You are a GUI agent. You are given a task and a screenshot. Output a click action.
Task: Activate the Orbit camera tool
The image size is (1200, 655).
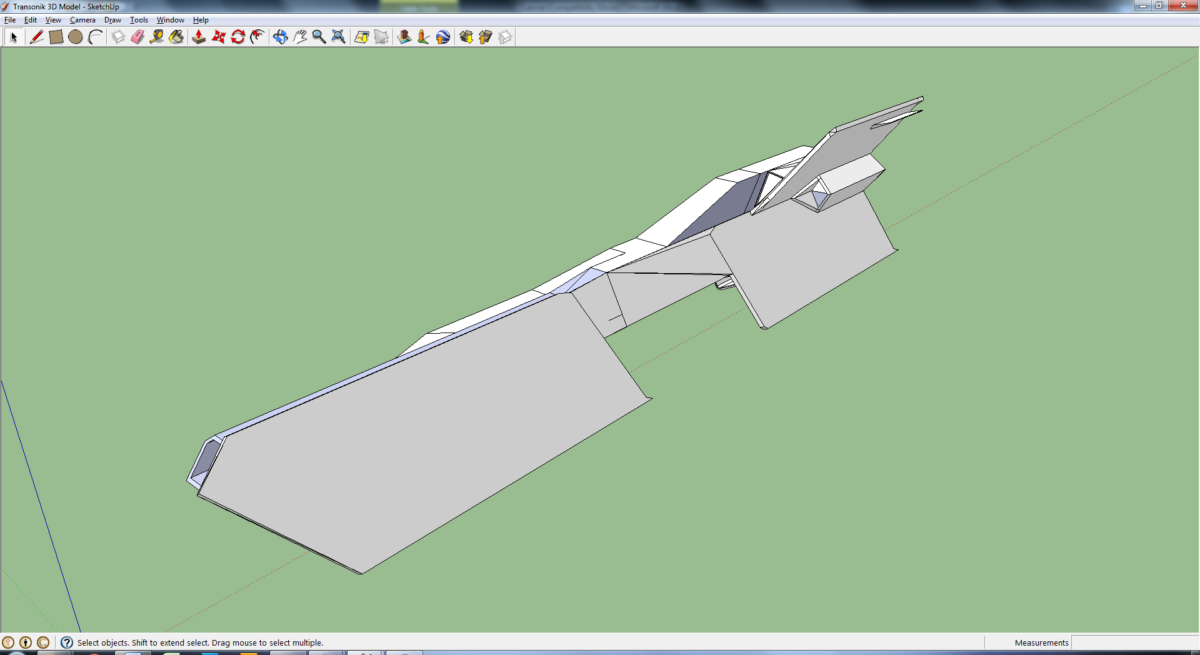point(280,37)
